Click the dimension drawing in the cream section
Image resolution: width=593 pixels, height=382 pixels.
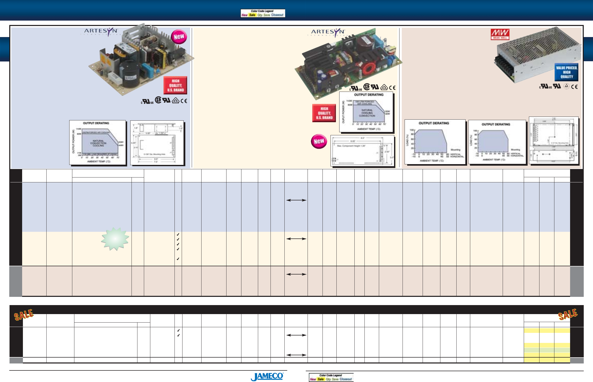tap(362, 151)
